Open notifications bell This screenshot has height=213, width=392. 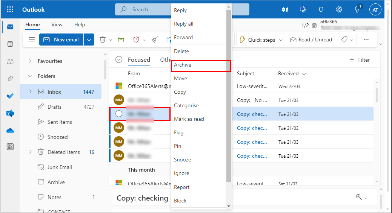click(x=321, y=9)
